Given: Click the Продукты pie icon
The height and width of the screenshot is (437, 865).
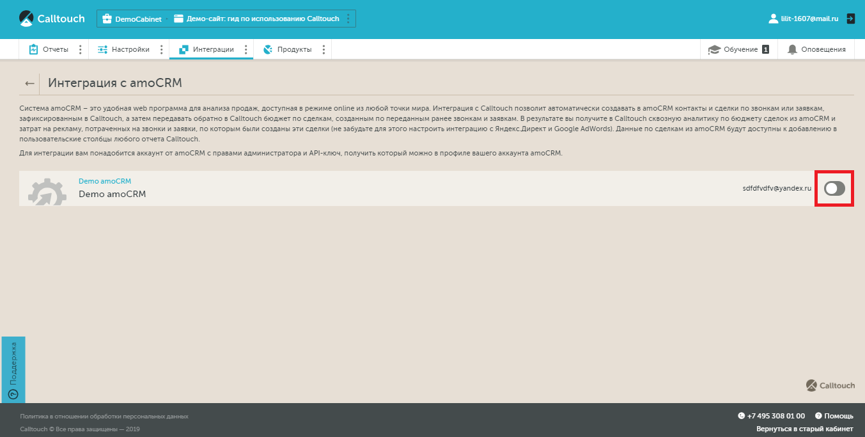Looking at the screenshot, I should (268, 49).
